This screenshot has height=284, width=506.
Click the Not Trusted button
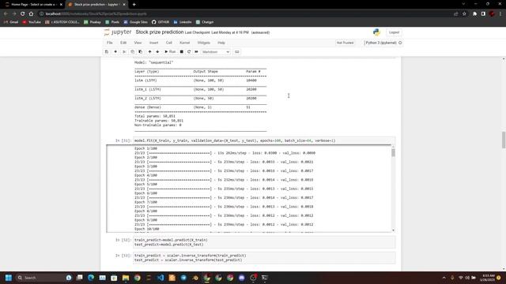(345, 43)
